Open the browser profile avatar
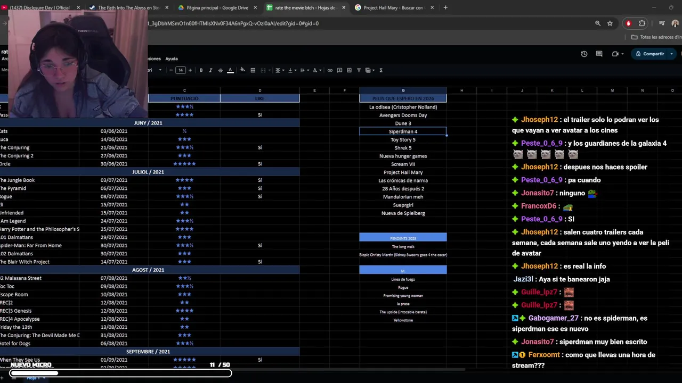The height and width of the screenshot is (383, 682). [x=675, y=23]
